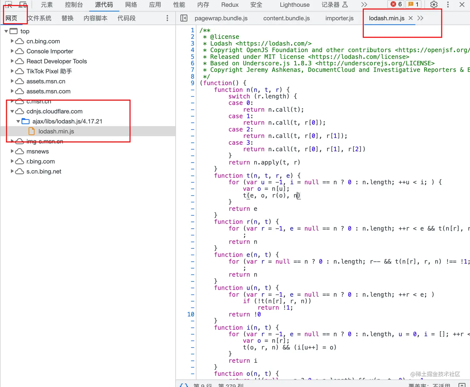Select the lodash.min.js editor tab

[387, 18]
